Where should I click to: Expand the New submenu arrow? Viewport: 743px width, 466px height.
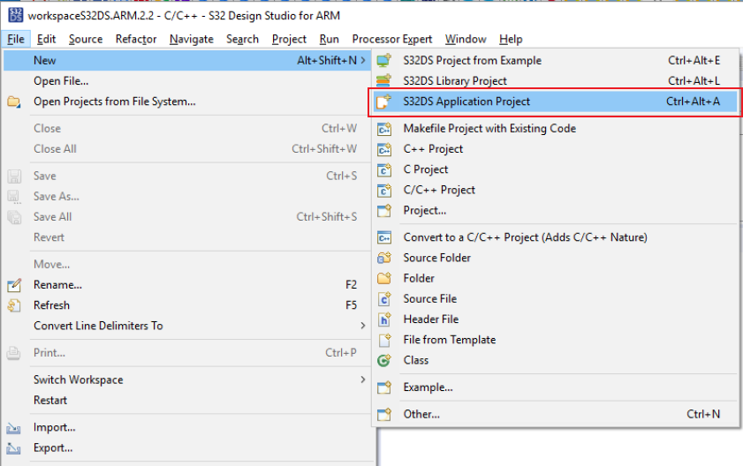(x=363, y=60)
